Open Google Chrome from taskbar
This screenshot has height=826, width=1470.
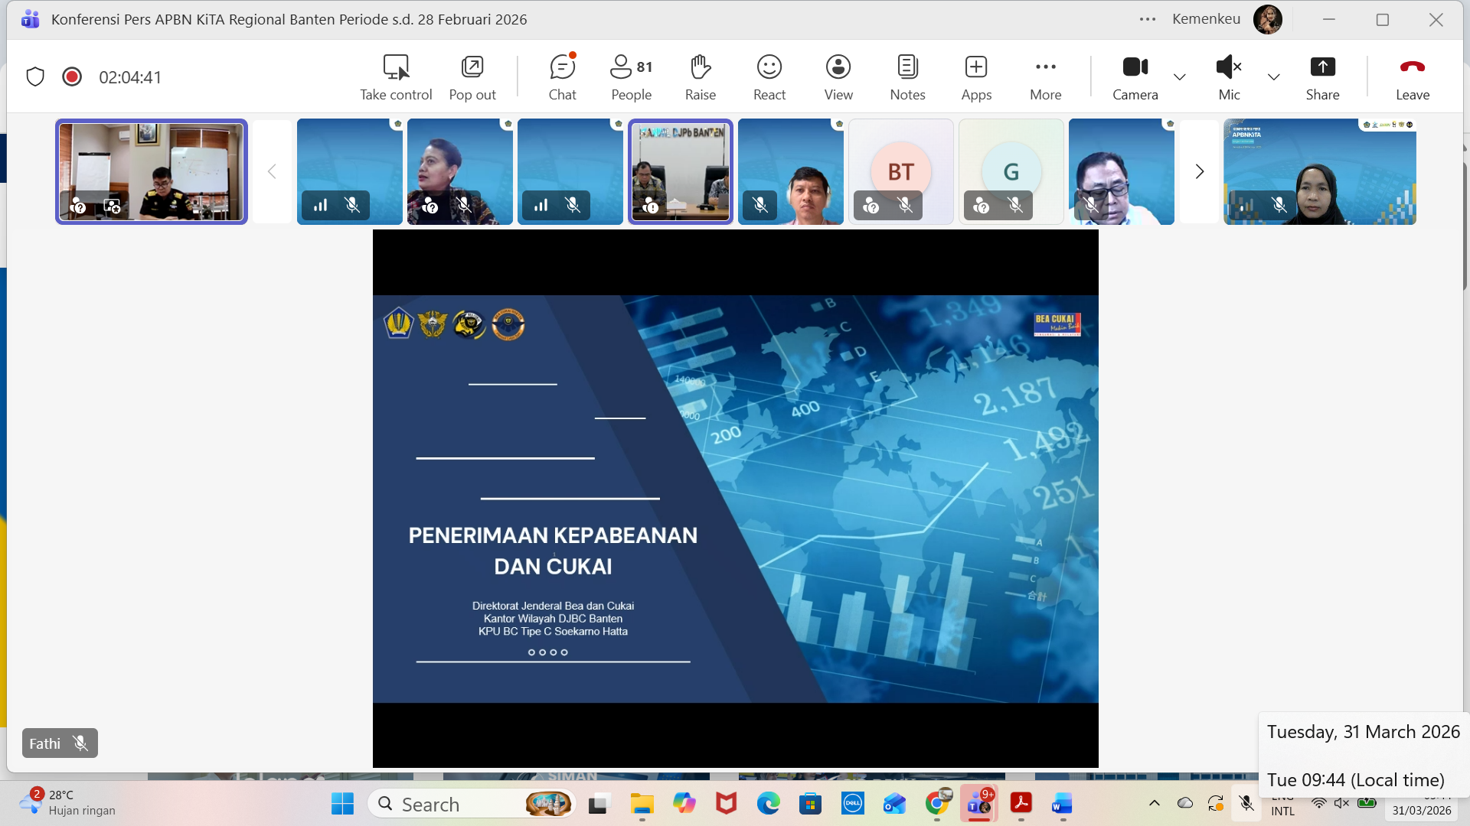click(x=936, y=804)
